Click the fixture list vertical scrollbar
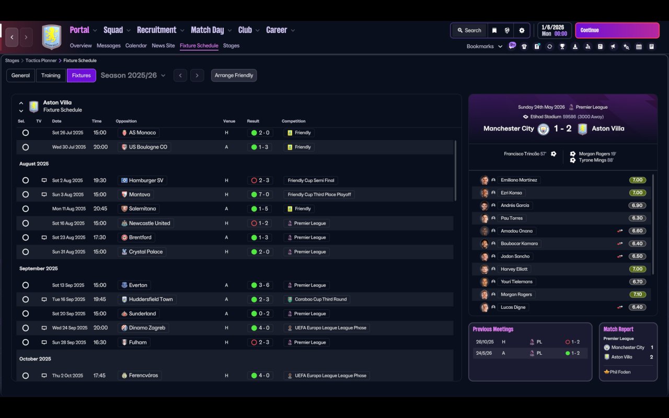 [456, 170]
